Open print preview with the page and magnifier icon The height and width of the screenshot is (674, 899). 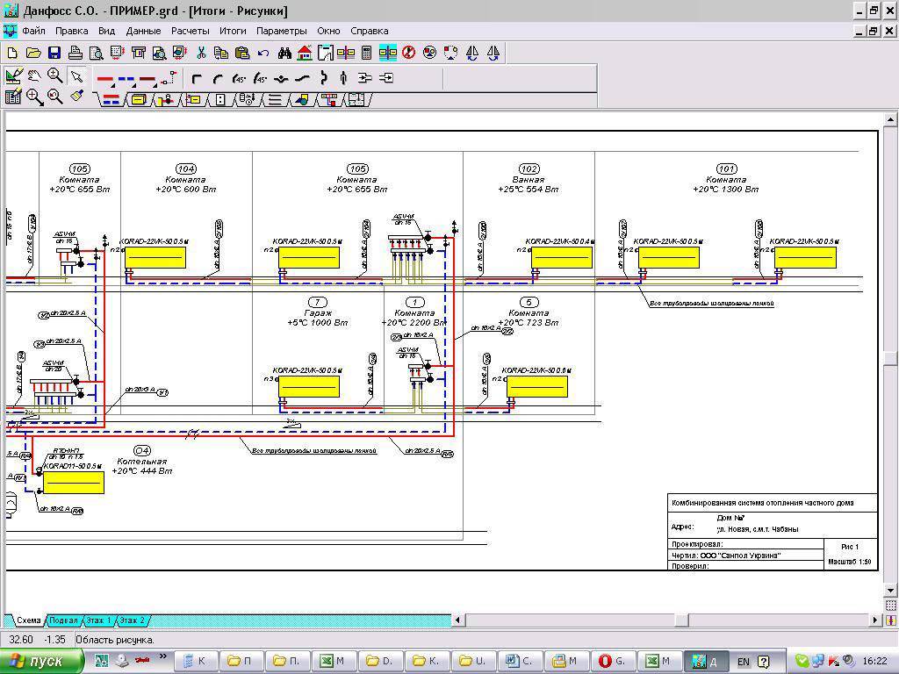(x=97, y=54)
